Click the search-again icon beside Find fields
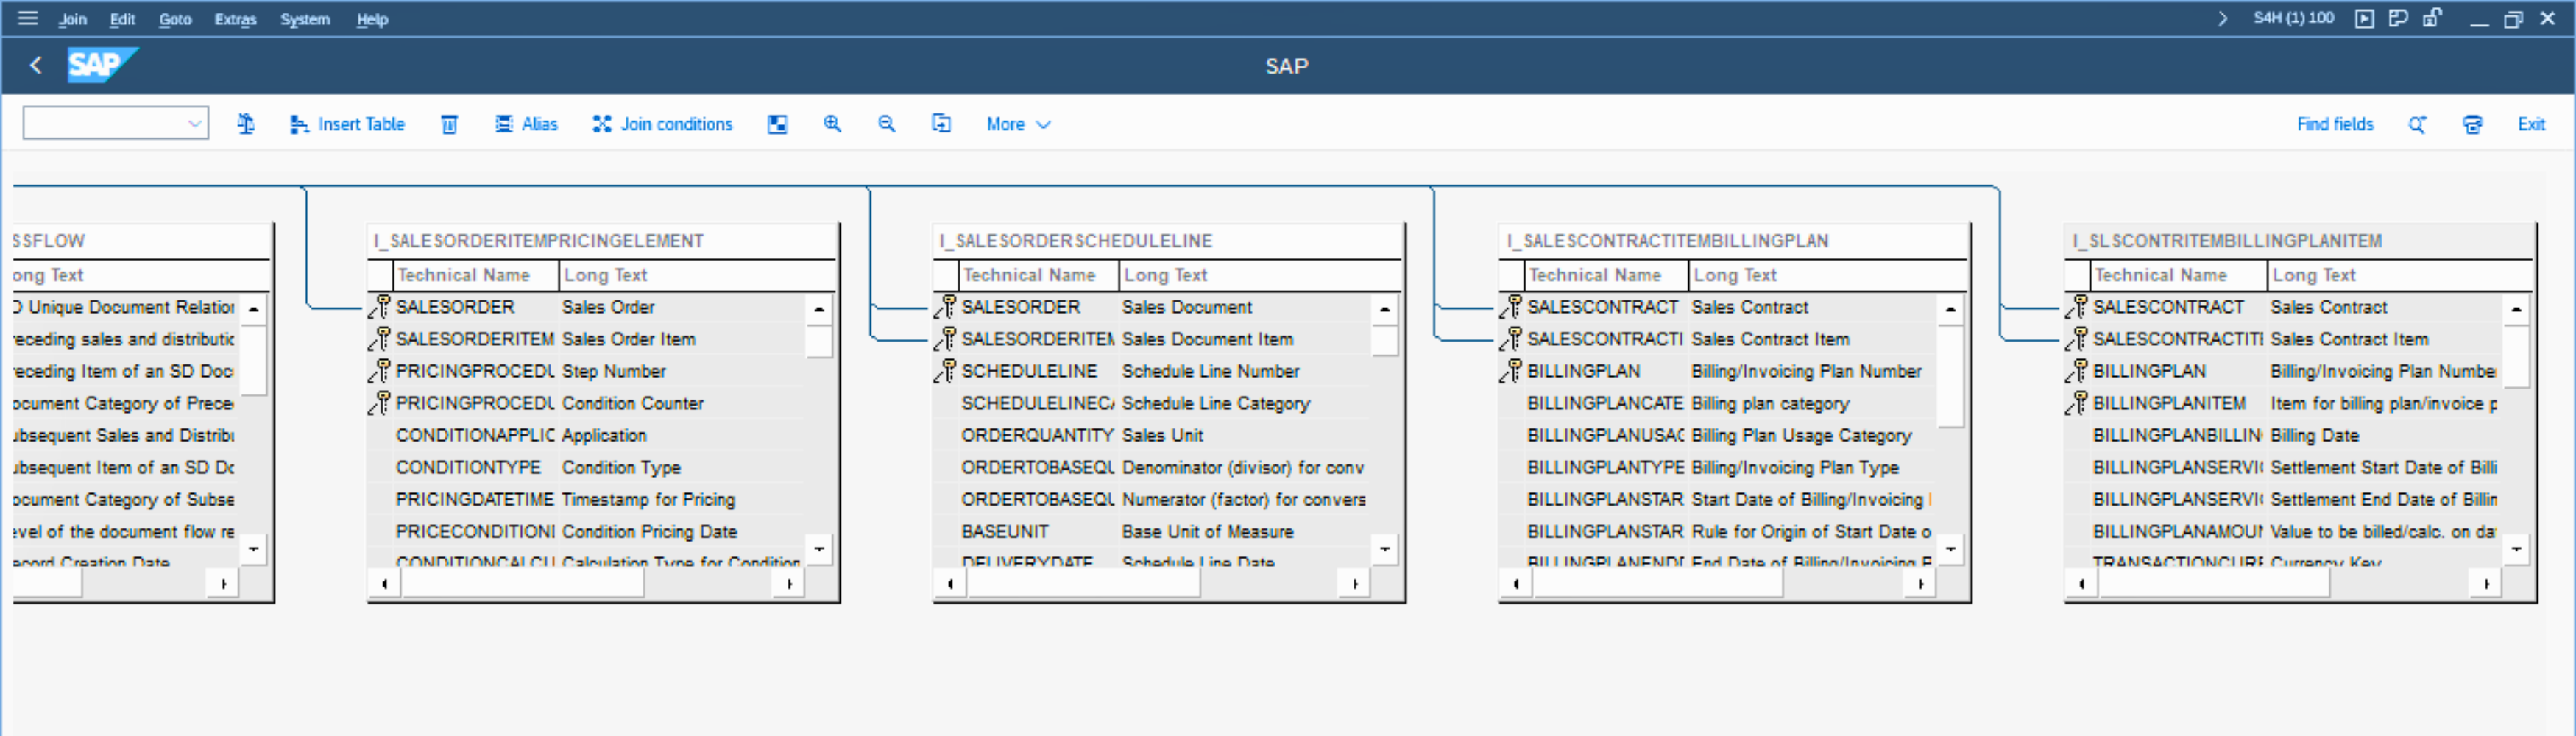The width and height of the screenshot is (2576, 736). 2417,124
